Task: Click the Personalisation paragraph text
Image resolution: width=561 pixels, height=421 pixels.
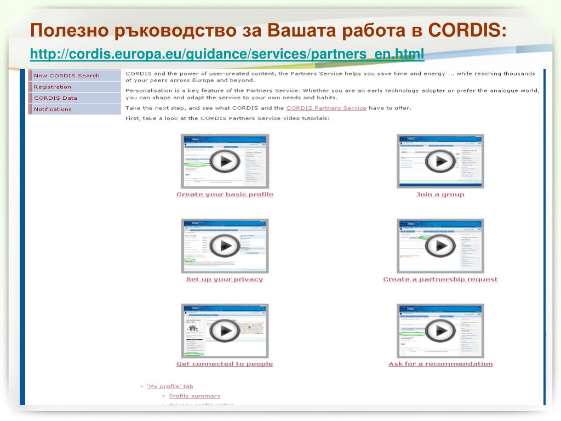Action: 332,94
